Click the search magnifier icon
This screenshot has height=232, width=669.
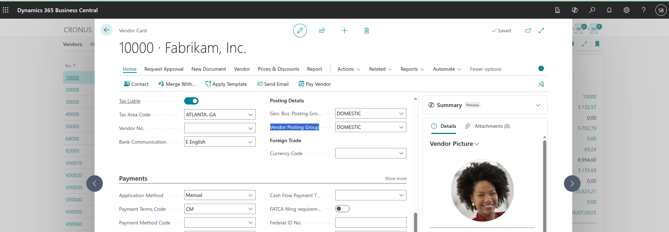click(592, 10)
